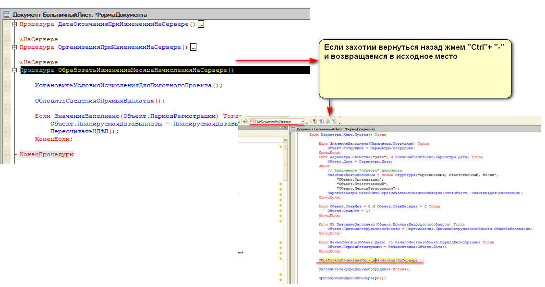
Task: Click the grayed disable breakpoint icon
Action: 327,122
